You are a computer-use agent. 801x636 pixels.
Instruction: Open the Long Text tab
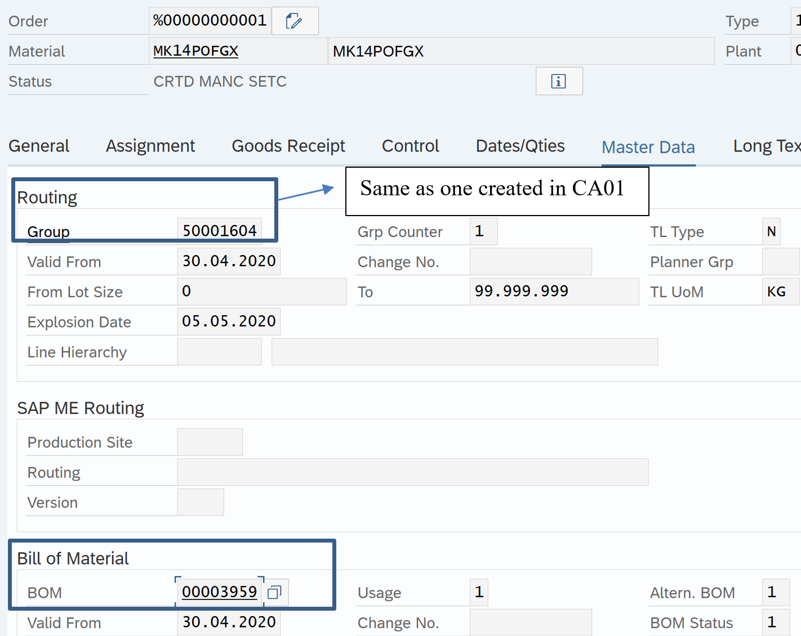pyautogui.click(x=766, y=146)
